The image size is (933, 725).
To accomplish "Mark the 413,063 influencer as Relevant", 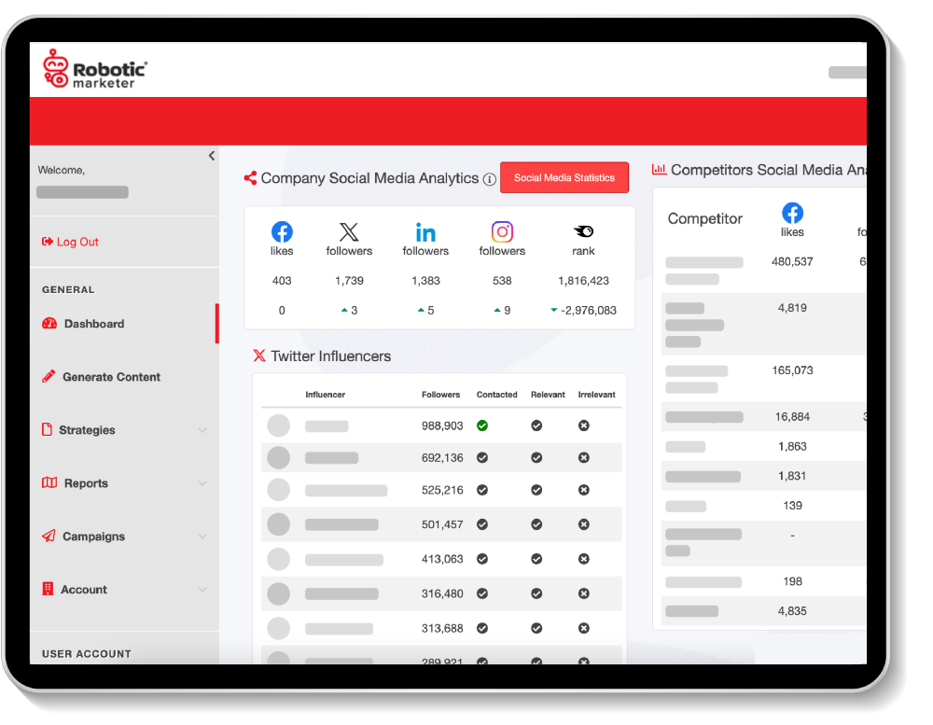I will pyautogui.click(x=536, y=559).
